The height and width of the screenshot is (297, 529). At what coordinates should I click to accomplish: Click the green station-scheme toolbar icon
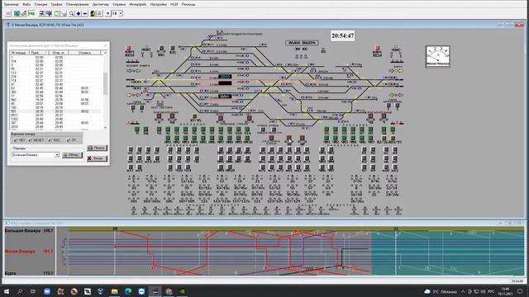(17, 13)
